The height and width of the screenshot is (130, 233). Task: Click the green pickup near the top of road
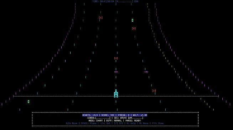click(x=133, y=20)
